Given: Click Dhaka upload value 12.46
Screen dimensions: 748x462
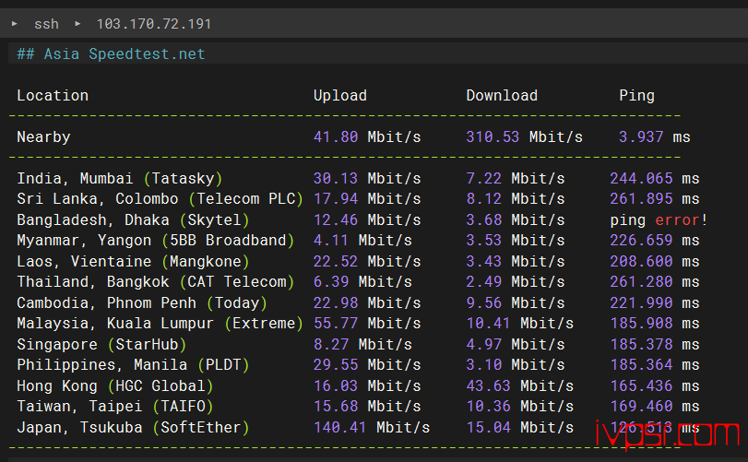Looking at the screenshot, I should tap(336, 219).
